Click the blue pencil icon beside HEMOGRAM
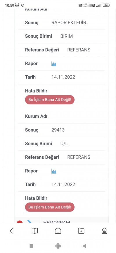The width and height of the screenshot is (116, 253). [29, 221]
